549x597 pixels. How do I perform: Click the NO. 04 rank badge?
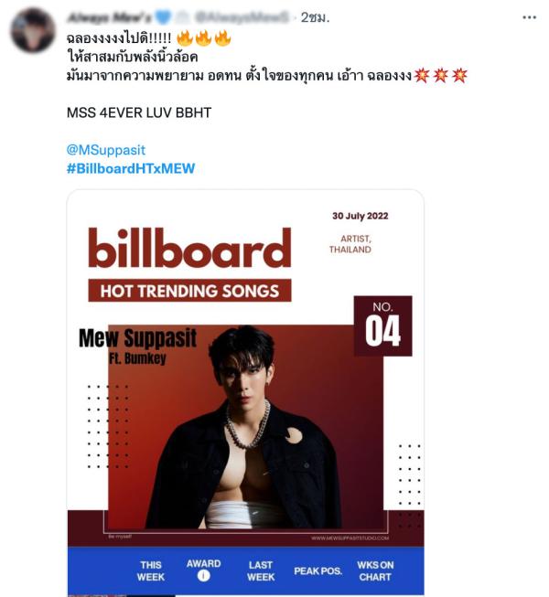(382, 325)
